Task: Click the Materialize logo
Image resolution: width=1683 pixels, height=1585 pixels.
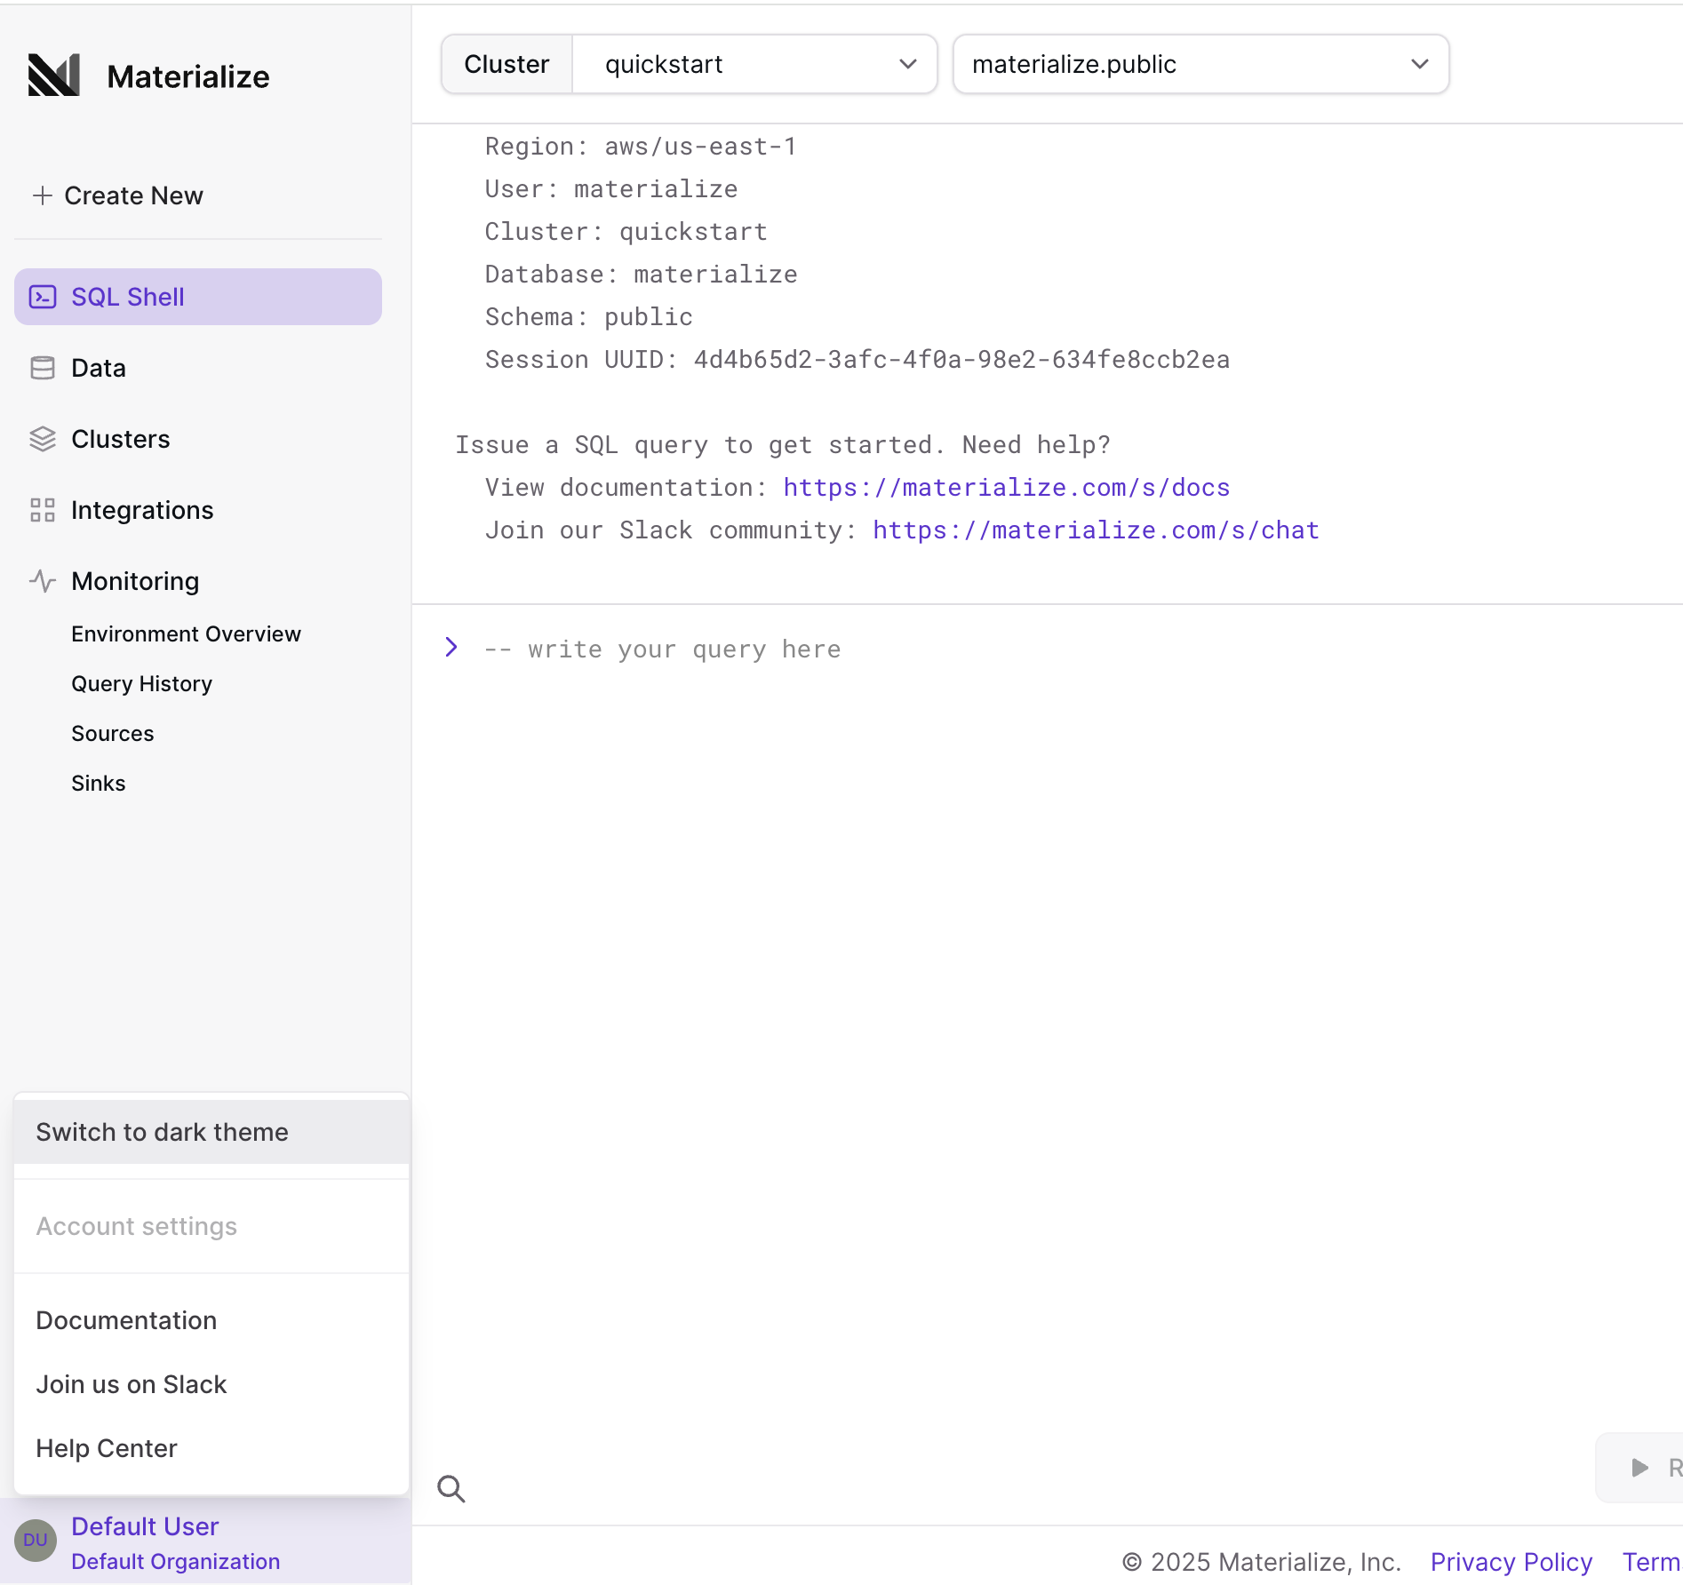Action: point(53,76)
